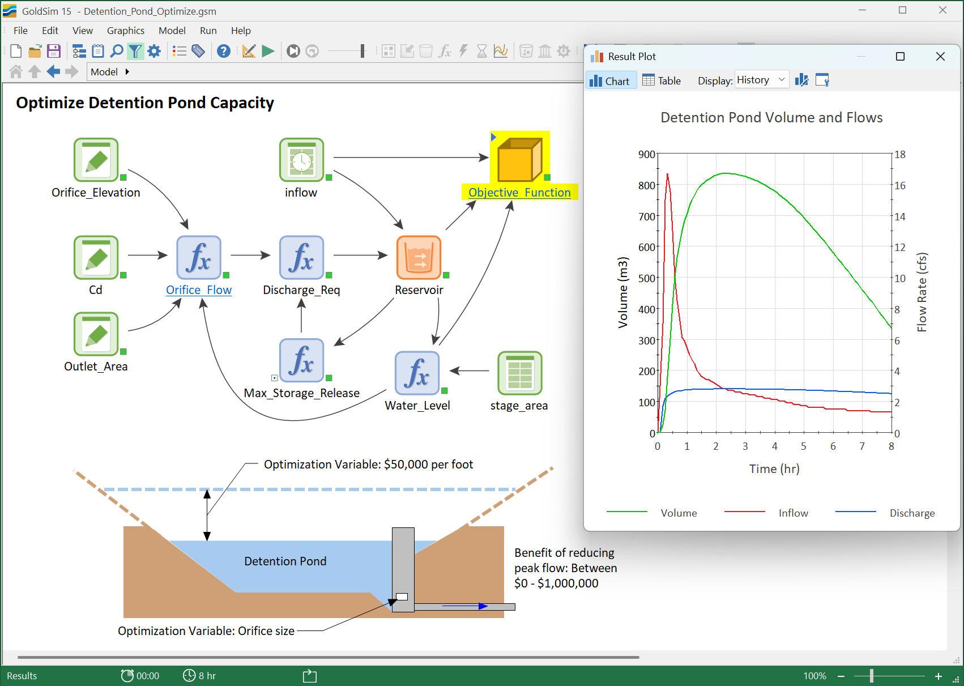Select the Discharge_Req expression element
This screenshot has width=964, height=686.
coord(301,257)
